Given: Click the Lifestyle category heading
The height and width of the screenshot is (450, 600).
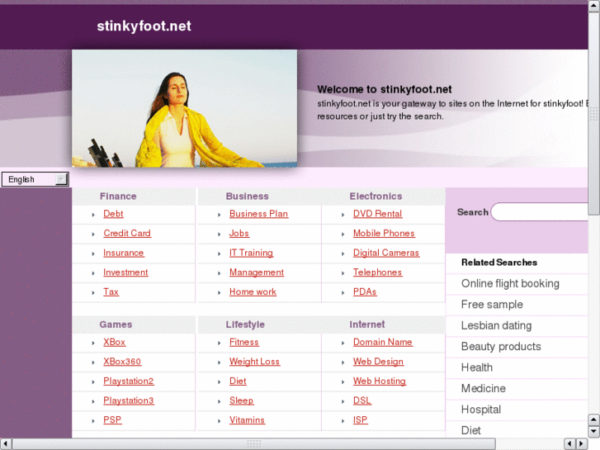Looking at the screenshot, I should (x=245, y=324).
